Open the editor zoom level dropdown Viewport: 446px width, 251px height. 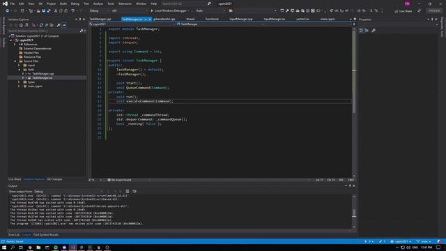[x=95, y=180]
